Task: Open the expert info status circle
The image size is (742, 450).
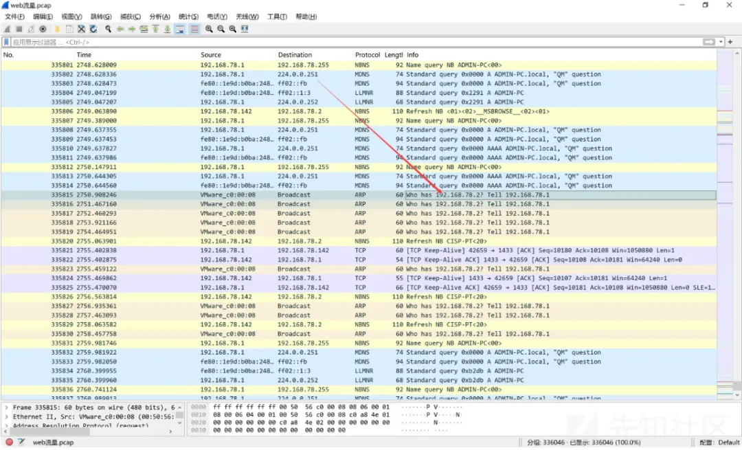Action: pyautogui.click(x=10, y=442)
